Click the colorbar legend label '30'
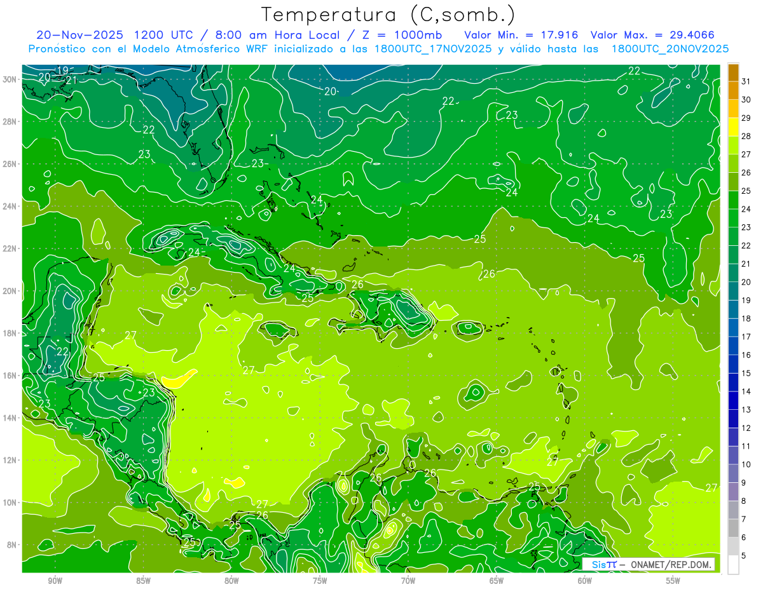Screen dimensions: 763x589 [746, 100]
